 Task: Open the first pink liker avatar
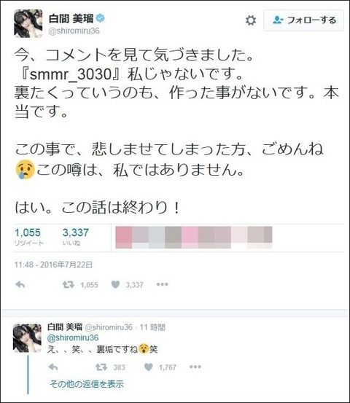(124, 238)
